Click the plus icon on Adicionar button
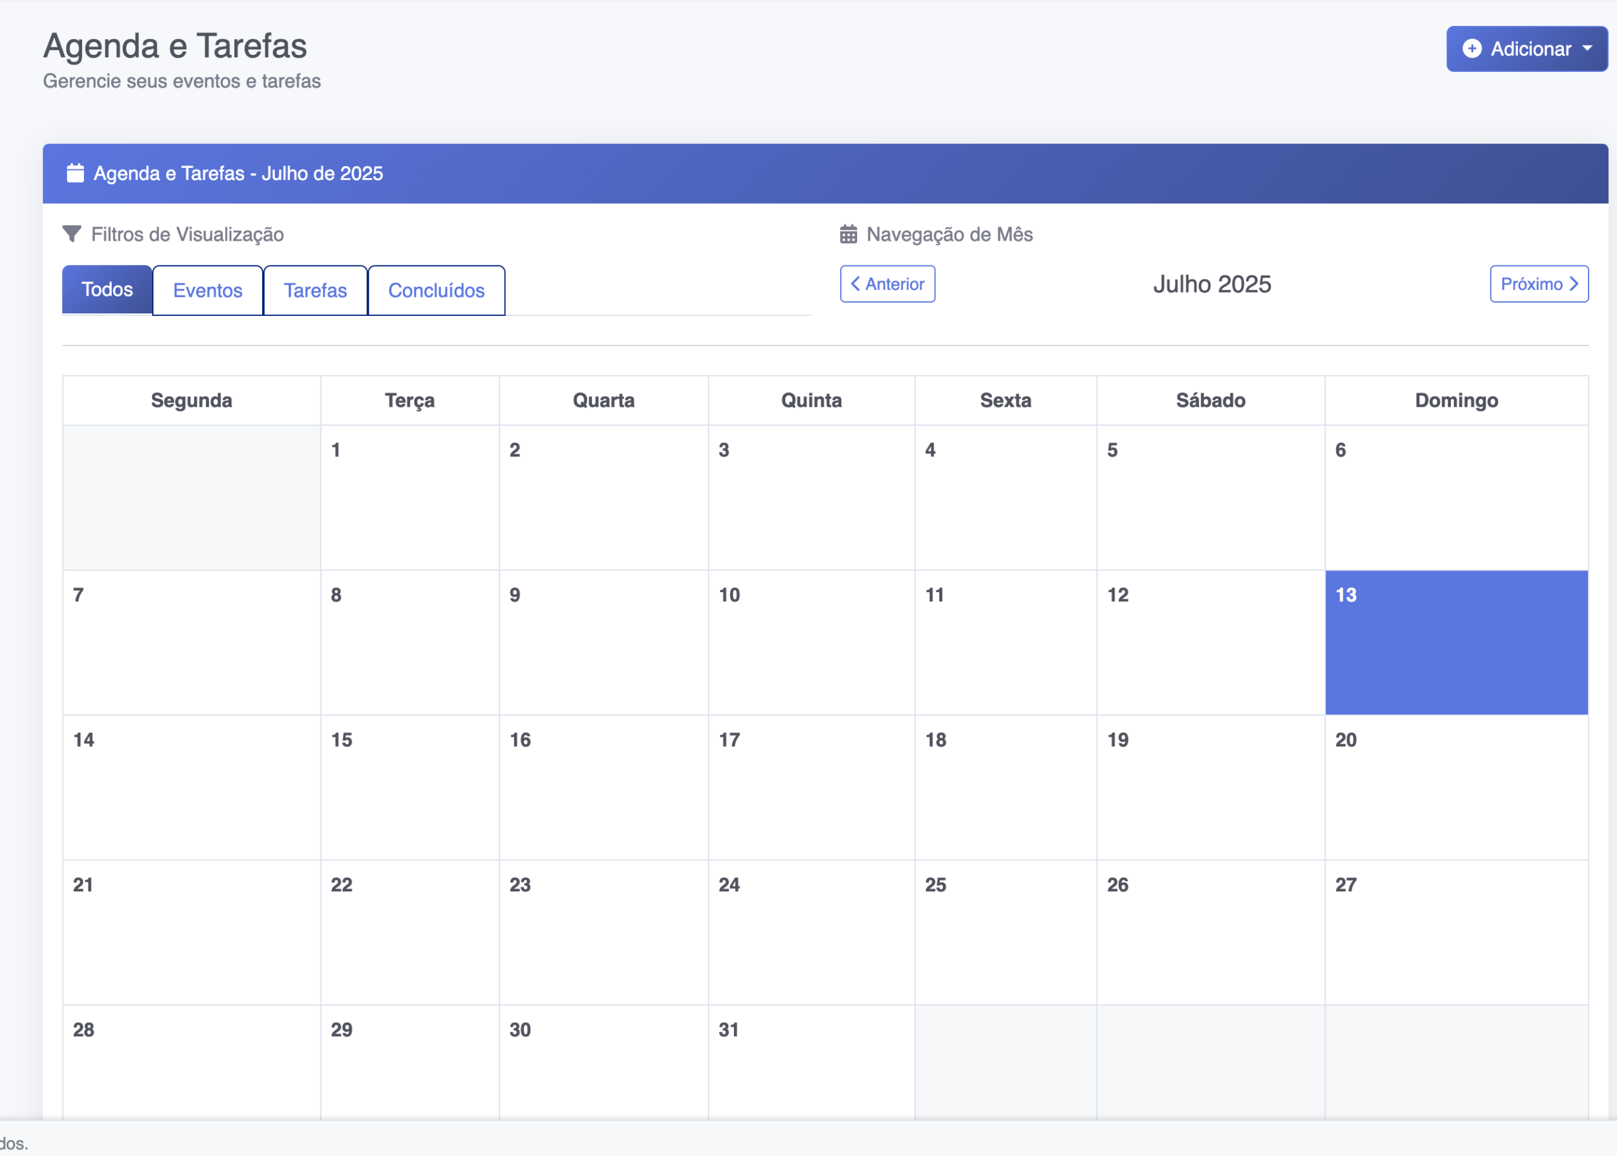 [x=1472, y=49]
